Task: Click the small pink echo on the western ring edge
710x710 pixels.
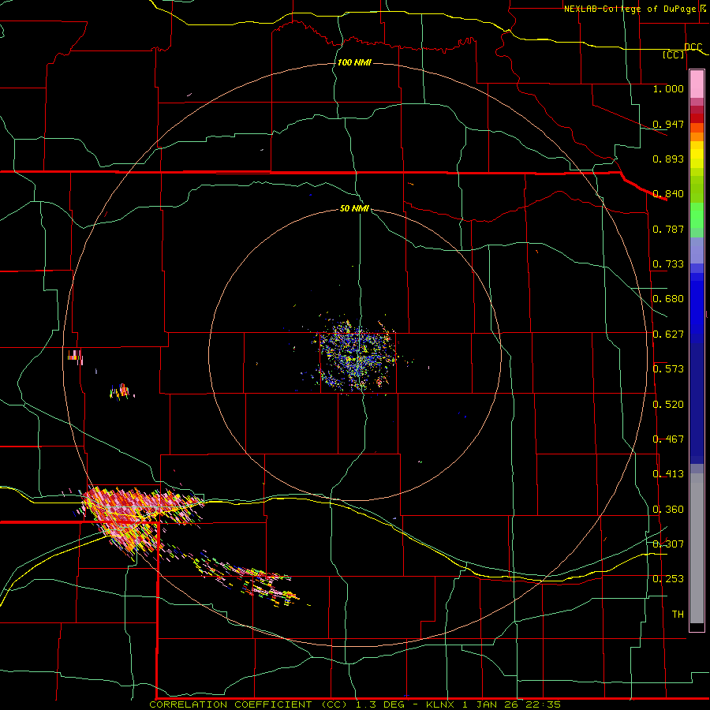Action: [75, 357]
